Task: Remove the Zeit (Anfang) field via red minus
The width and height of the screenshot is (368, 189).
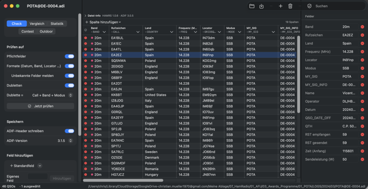Action: pos(362,151)
